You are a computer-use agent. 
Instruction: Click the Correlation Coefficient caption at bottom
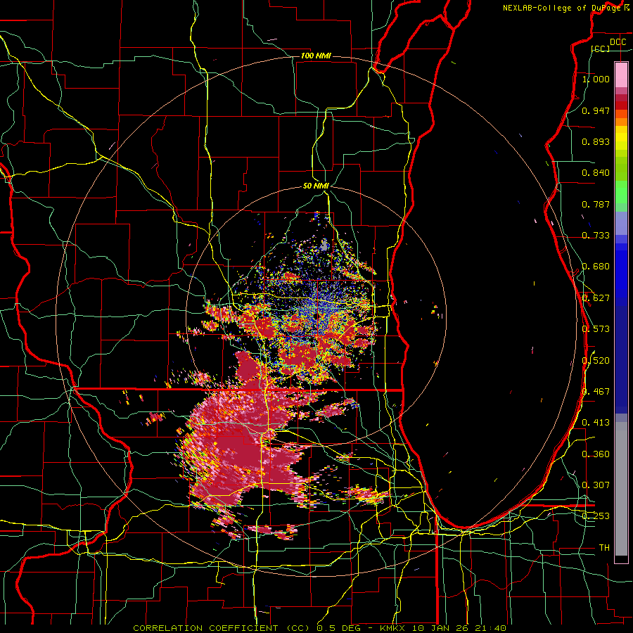319,628
